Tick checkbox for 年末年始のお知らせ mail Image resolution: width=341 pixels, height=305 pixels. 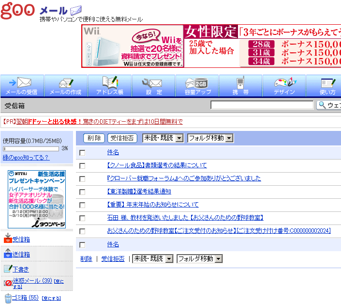[82, 205]
